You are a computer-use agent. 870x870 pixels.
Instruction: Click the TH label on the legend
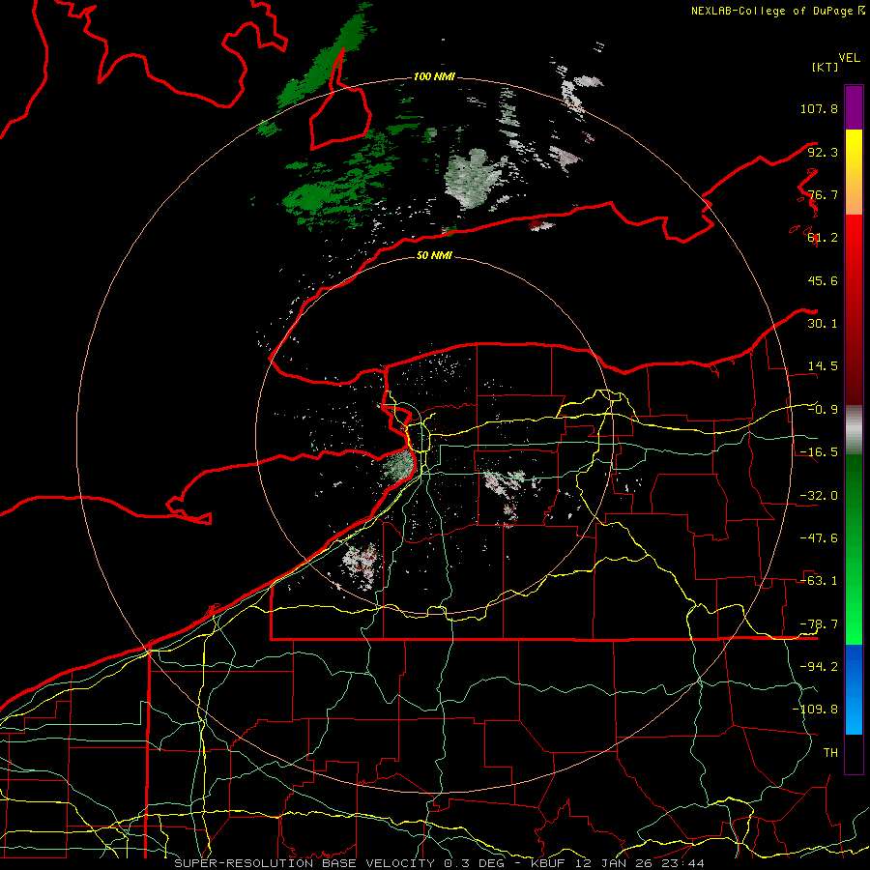tap(830, 753)
